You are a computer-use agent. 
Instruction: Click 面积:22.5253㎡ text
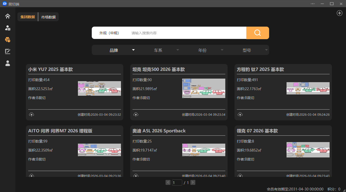click(x=40, y=89)
